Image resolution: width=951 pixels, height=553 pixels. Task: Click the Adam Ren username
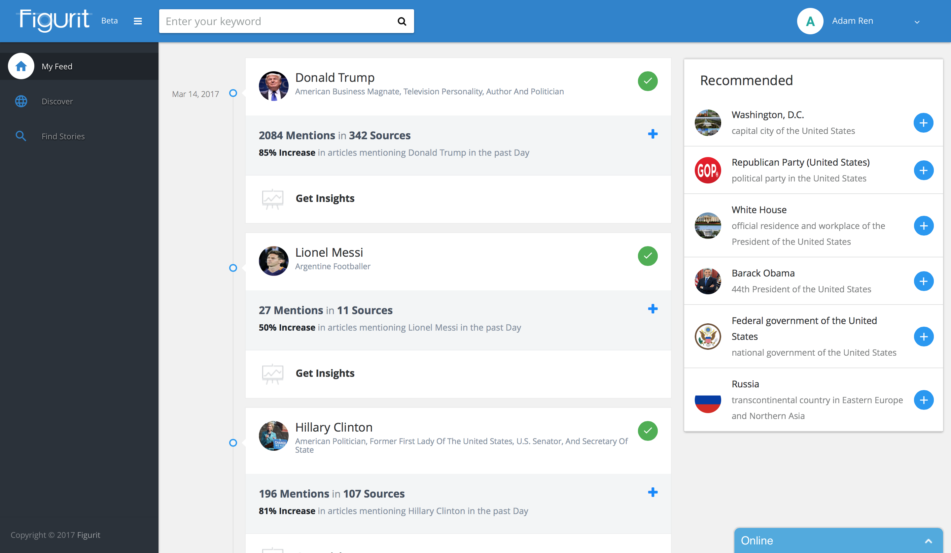[853, 21]
